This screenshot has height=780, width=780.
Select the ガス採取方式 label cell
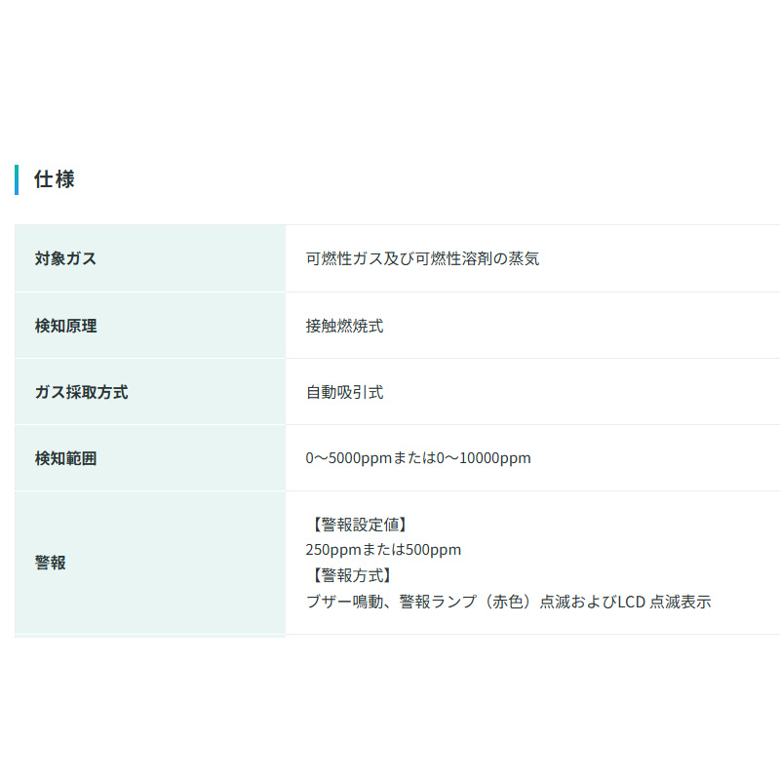[x=81, y=392]
